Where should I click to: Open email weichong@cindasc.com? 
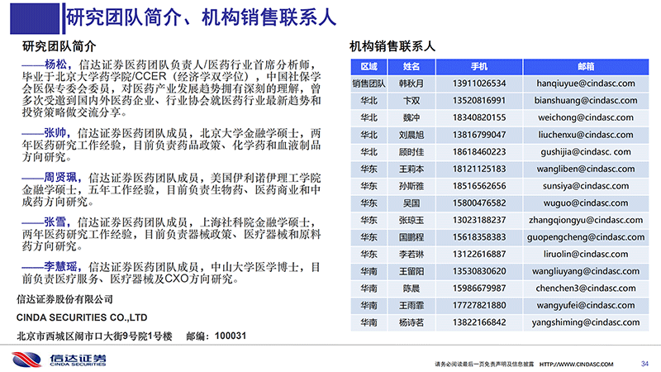[x=586, y=117]
